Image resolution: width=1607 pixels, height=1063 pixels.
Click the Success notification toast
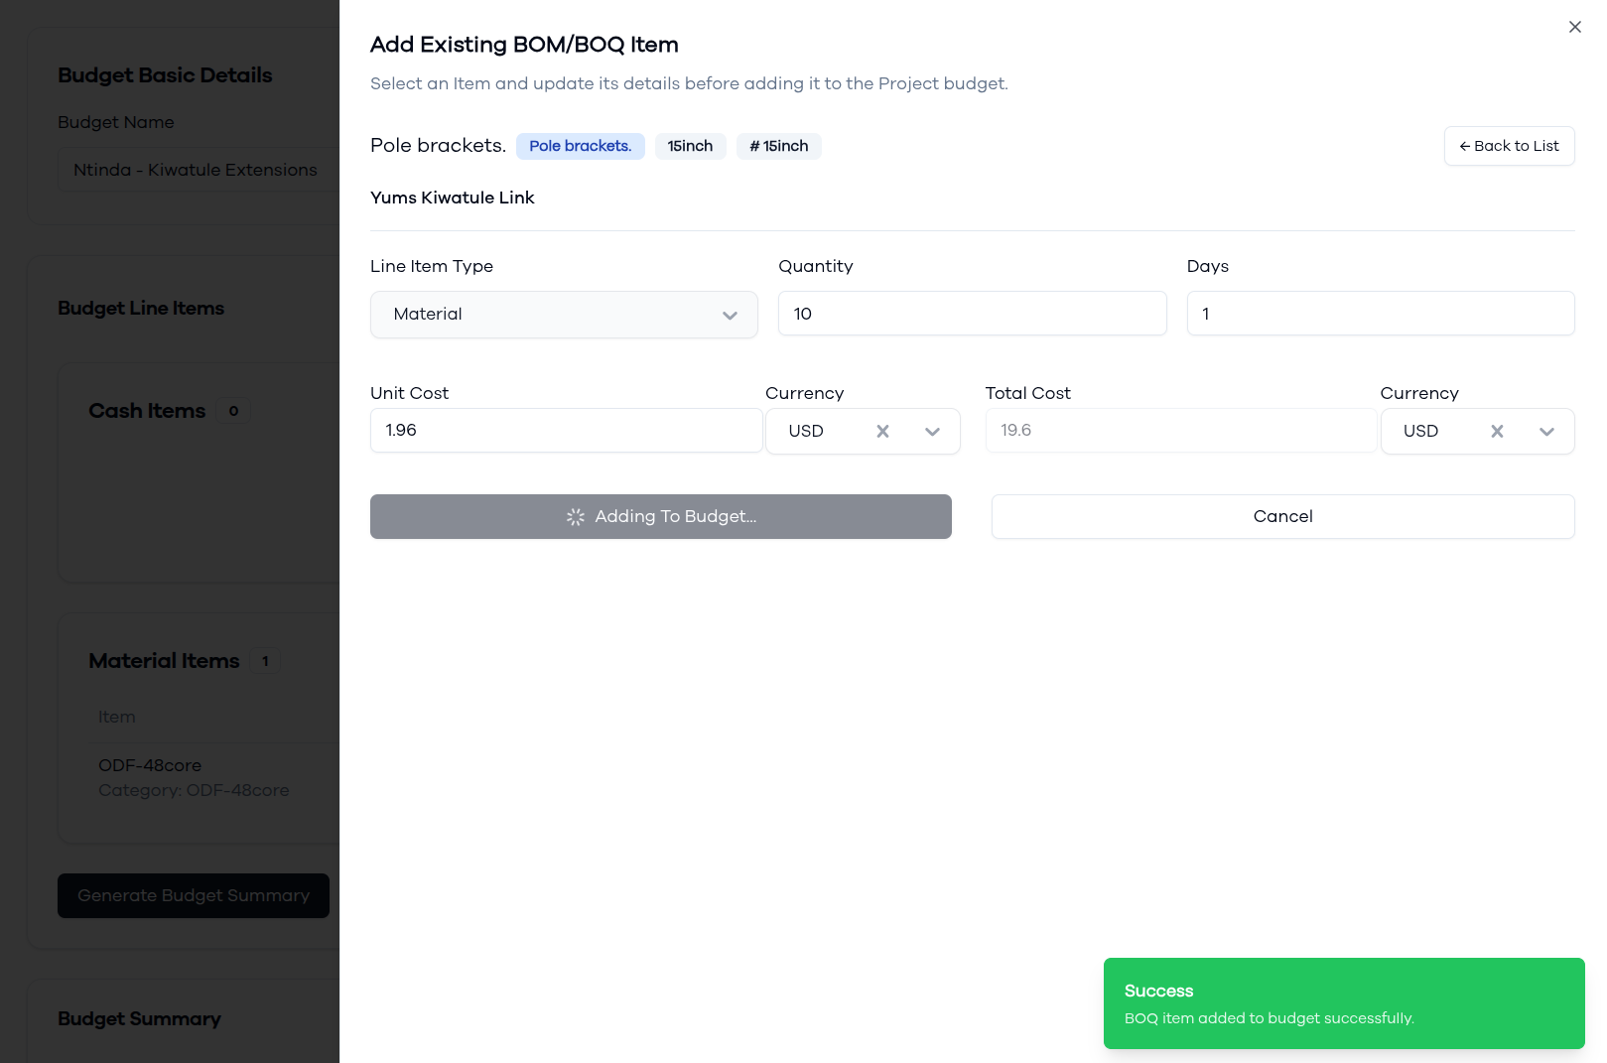click(1344, 1003)
